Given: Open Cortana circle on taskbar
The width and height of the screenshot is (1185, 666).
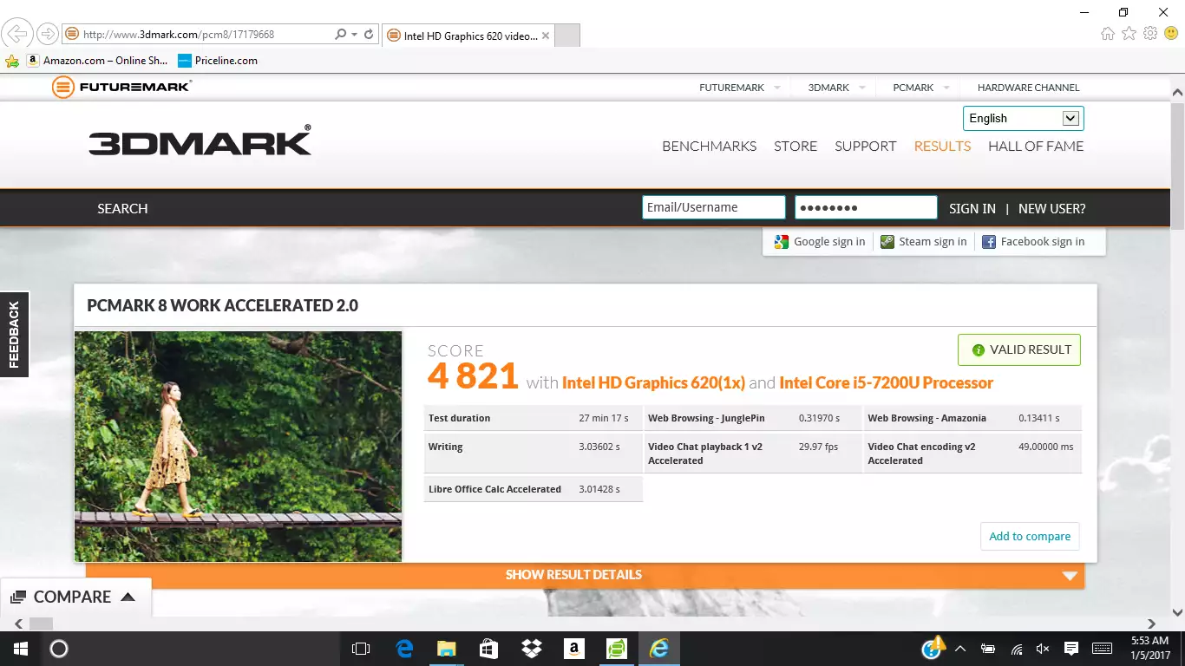Looking at the screenshot, I should coord(59,649).
